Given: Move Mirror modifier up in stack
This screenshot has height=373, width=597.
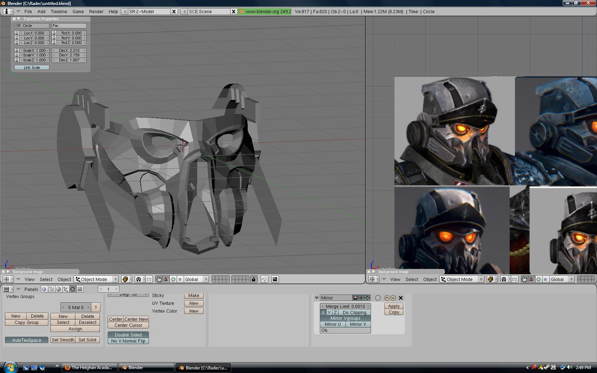Looking at the screenshot, I should (x=387, y=298).
